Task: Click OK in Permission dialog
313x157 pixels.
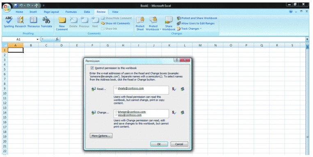Action: click(159, 144)
